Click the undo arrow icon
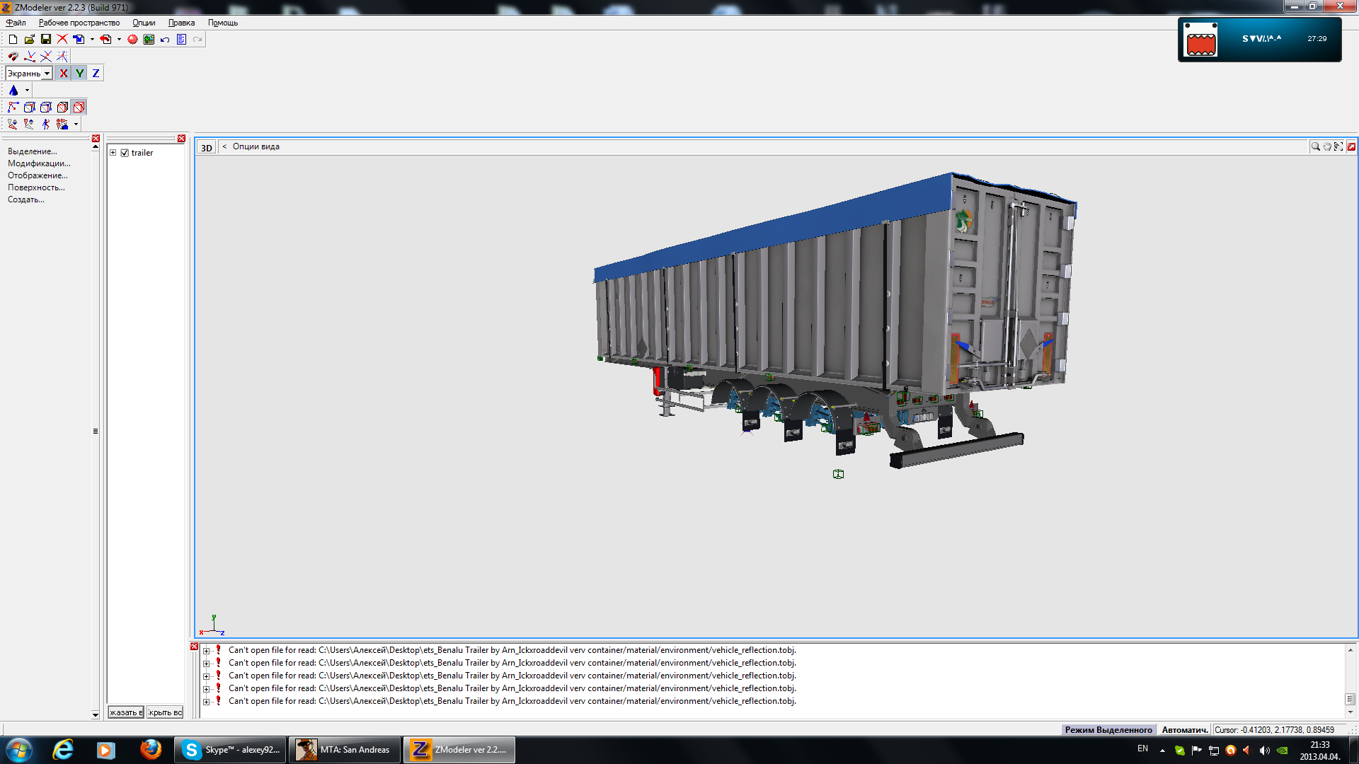The width and height of the screenshot is (1359, 764). [165, 40]
